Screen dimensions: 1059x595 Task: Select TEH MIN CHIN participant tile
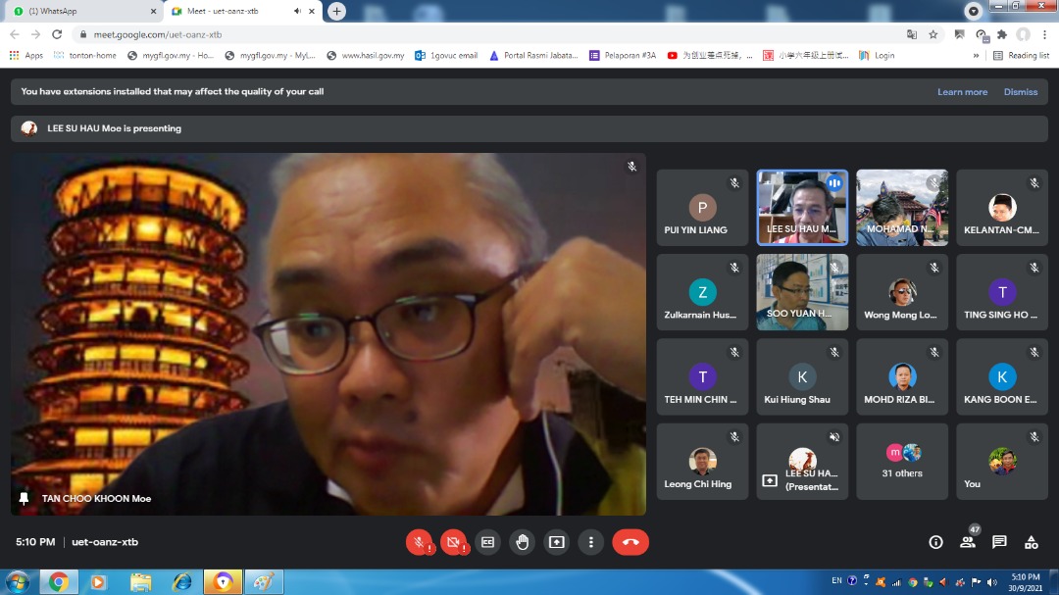point(702,376)
